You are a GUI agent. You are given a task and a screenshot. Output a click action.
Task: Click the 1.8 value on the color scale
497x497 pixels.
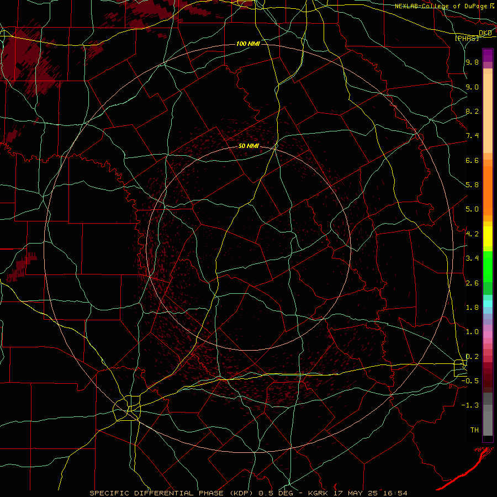point(472,308)
